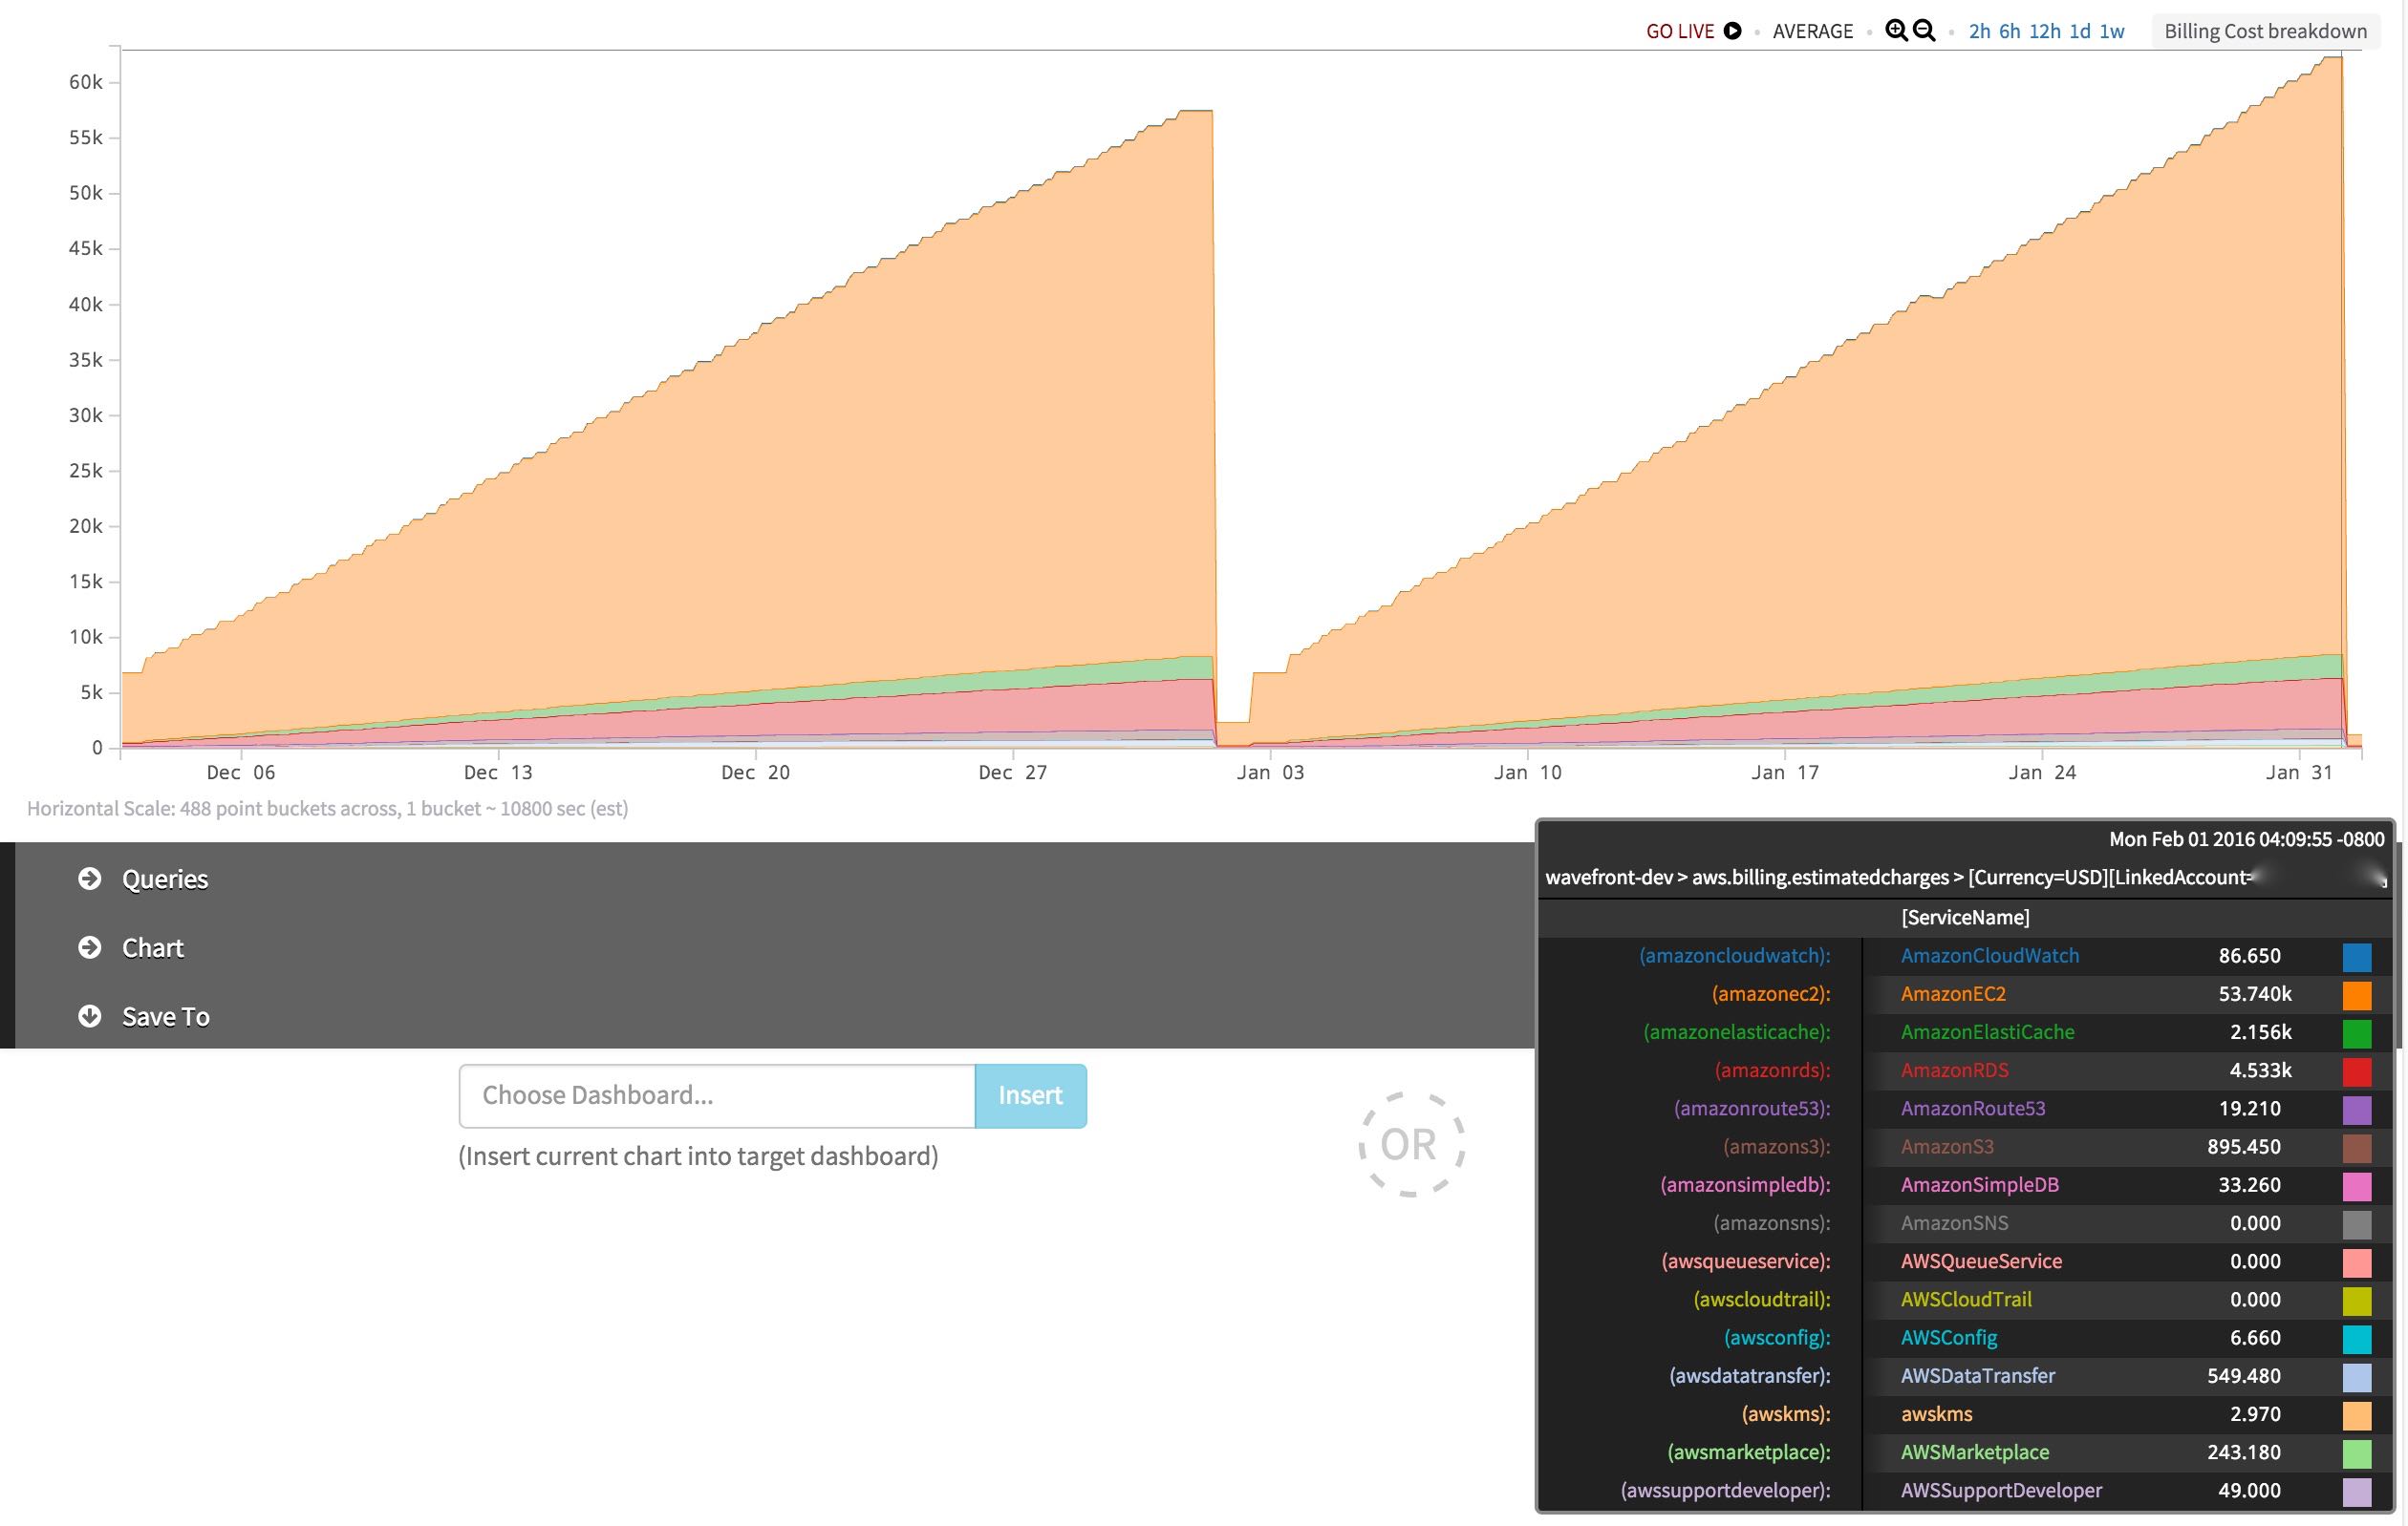Click the zoom out magnifier icon
The width and height of the screenshot is (2408, 1526).
(1924, 30)
